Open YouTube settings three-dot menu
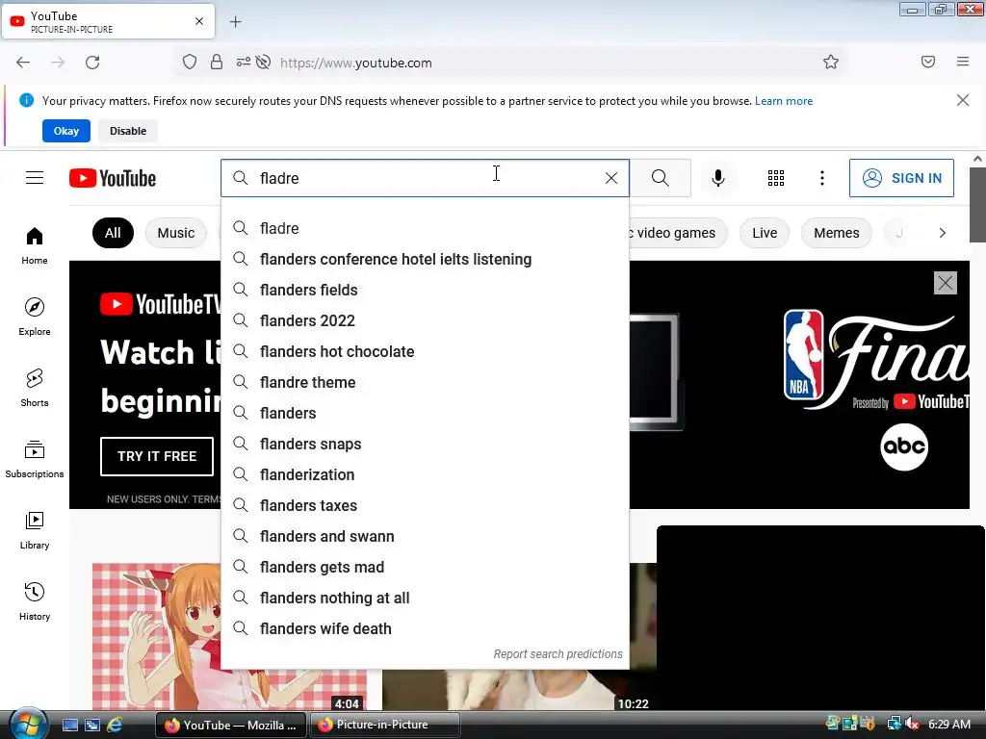The height and width of the screenshot is (739, 986). (x=822, y=178)
